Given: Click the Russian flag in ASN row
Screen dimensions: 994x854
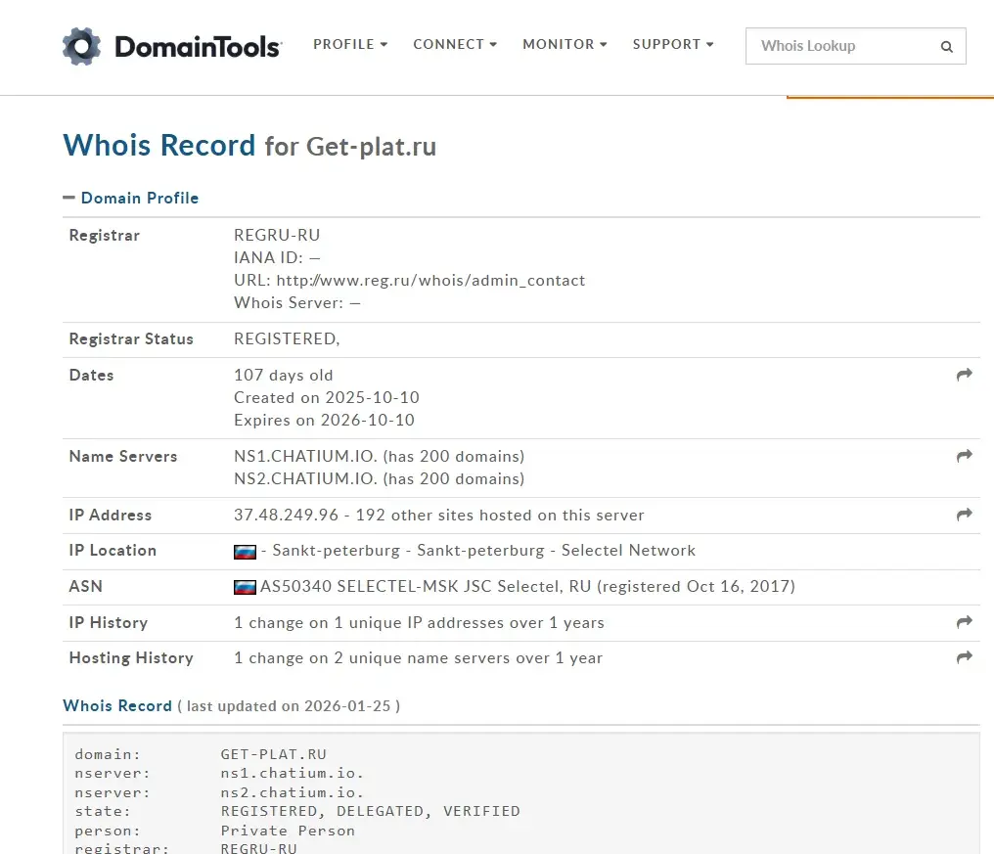Looking at the screenshot, I should pyautogui.click(x=245, y=587).
